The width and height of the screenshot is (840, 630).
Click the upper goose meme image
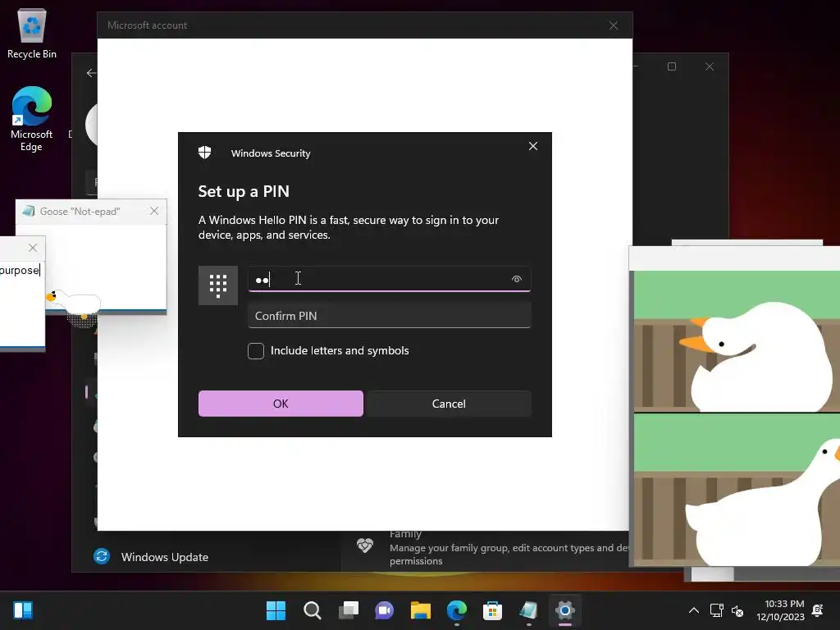737,341
